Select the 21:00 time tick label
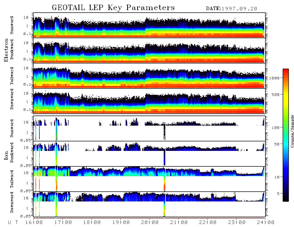Viewport: 294px width, 227px height. 179,223
